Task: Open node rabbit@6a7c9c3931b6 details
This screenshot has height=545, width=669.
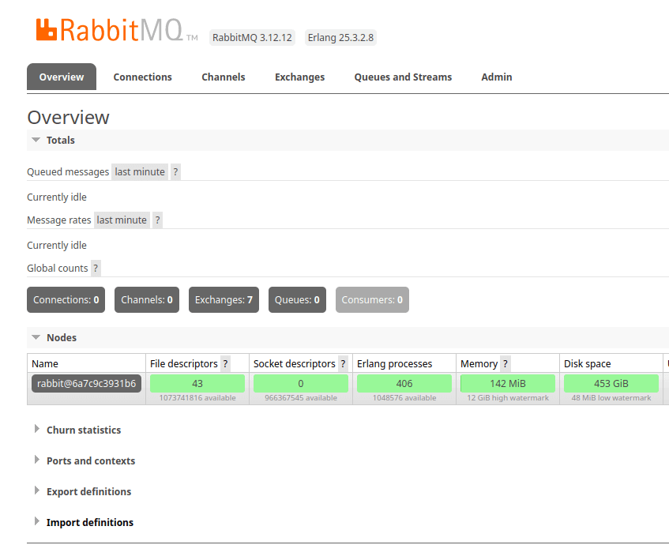Action: (86, 384)
